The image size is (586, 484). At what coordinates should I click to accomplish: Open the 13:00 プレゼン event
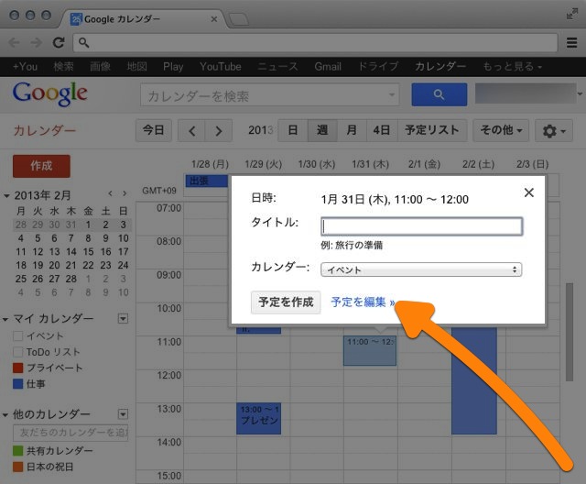point(258,419)
